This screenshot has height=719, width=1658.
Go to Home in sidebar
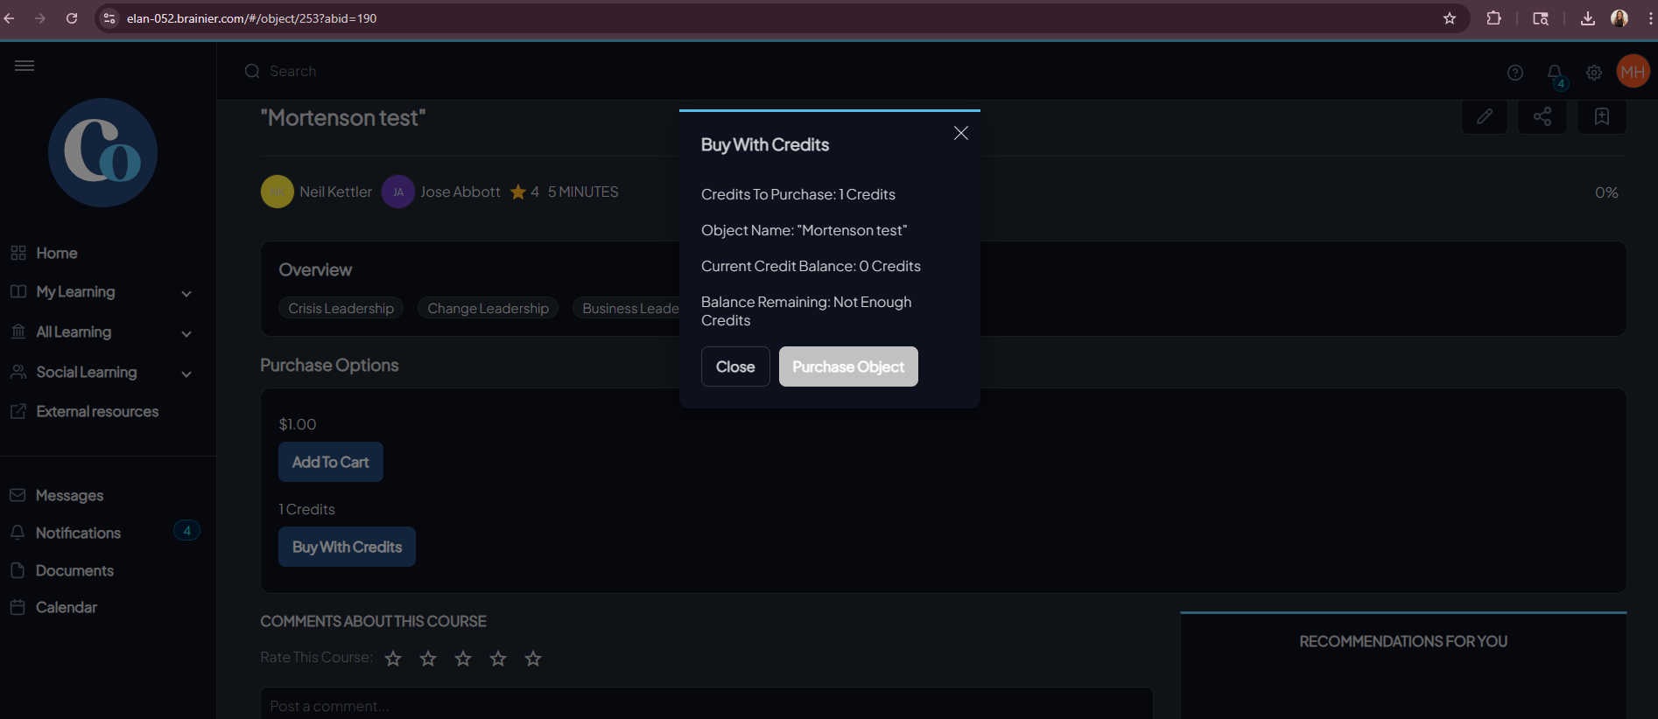pyautogui.click(x=57, y=253)
